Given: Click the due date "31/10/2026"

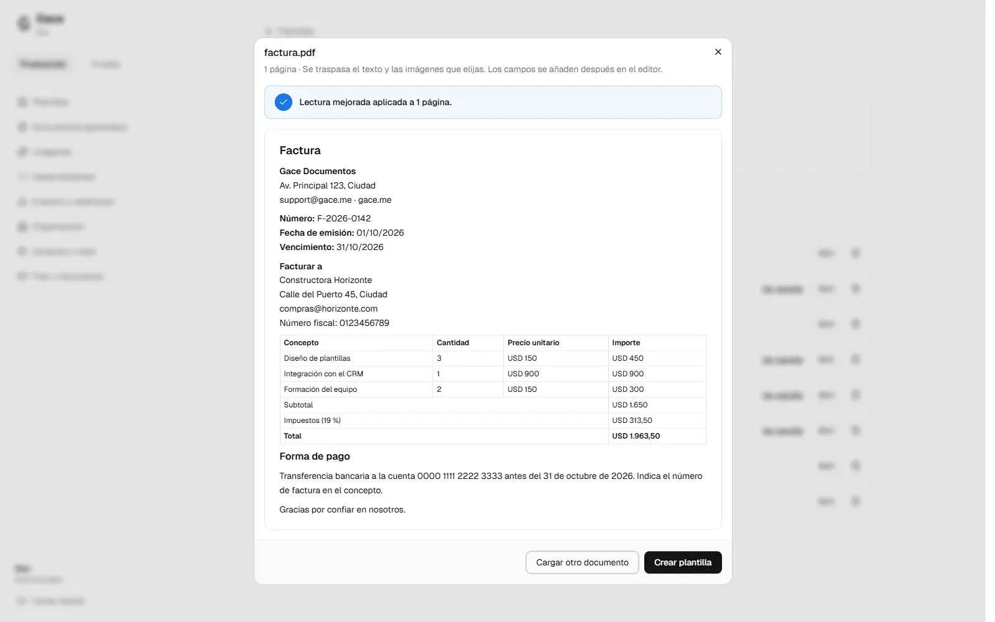Looking at the screenshot, I should (x=360, y=247).
